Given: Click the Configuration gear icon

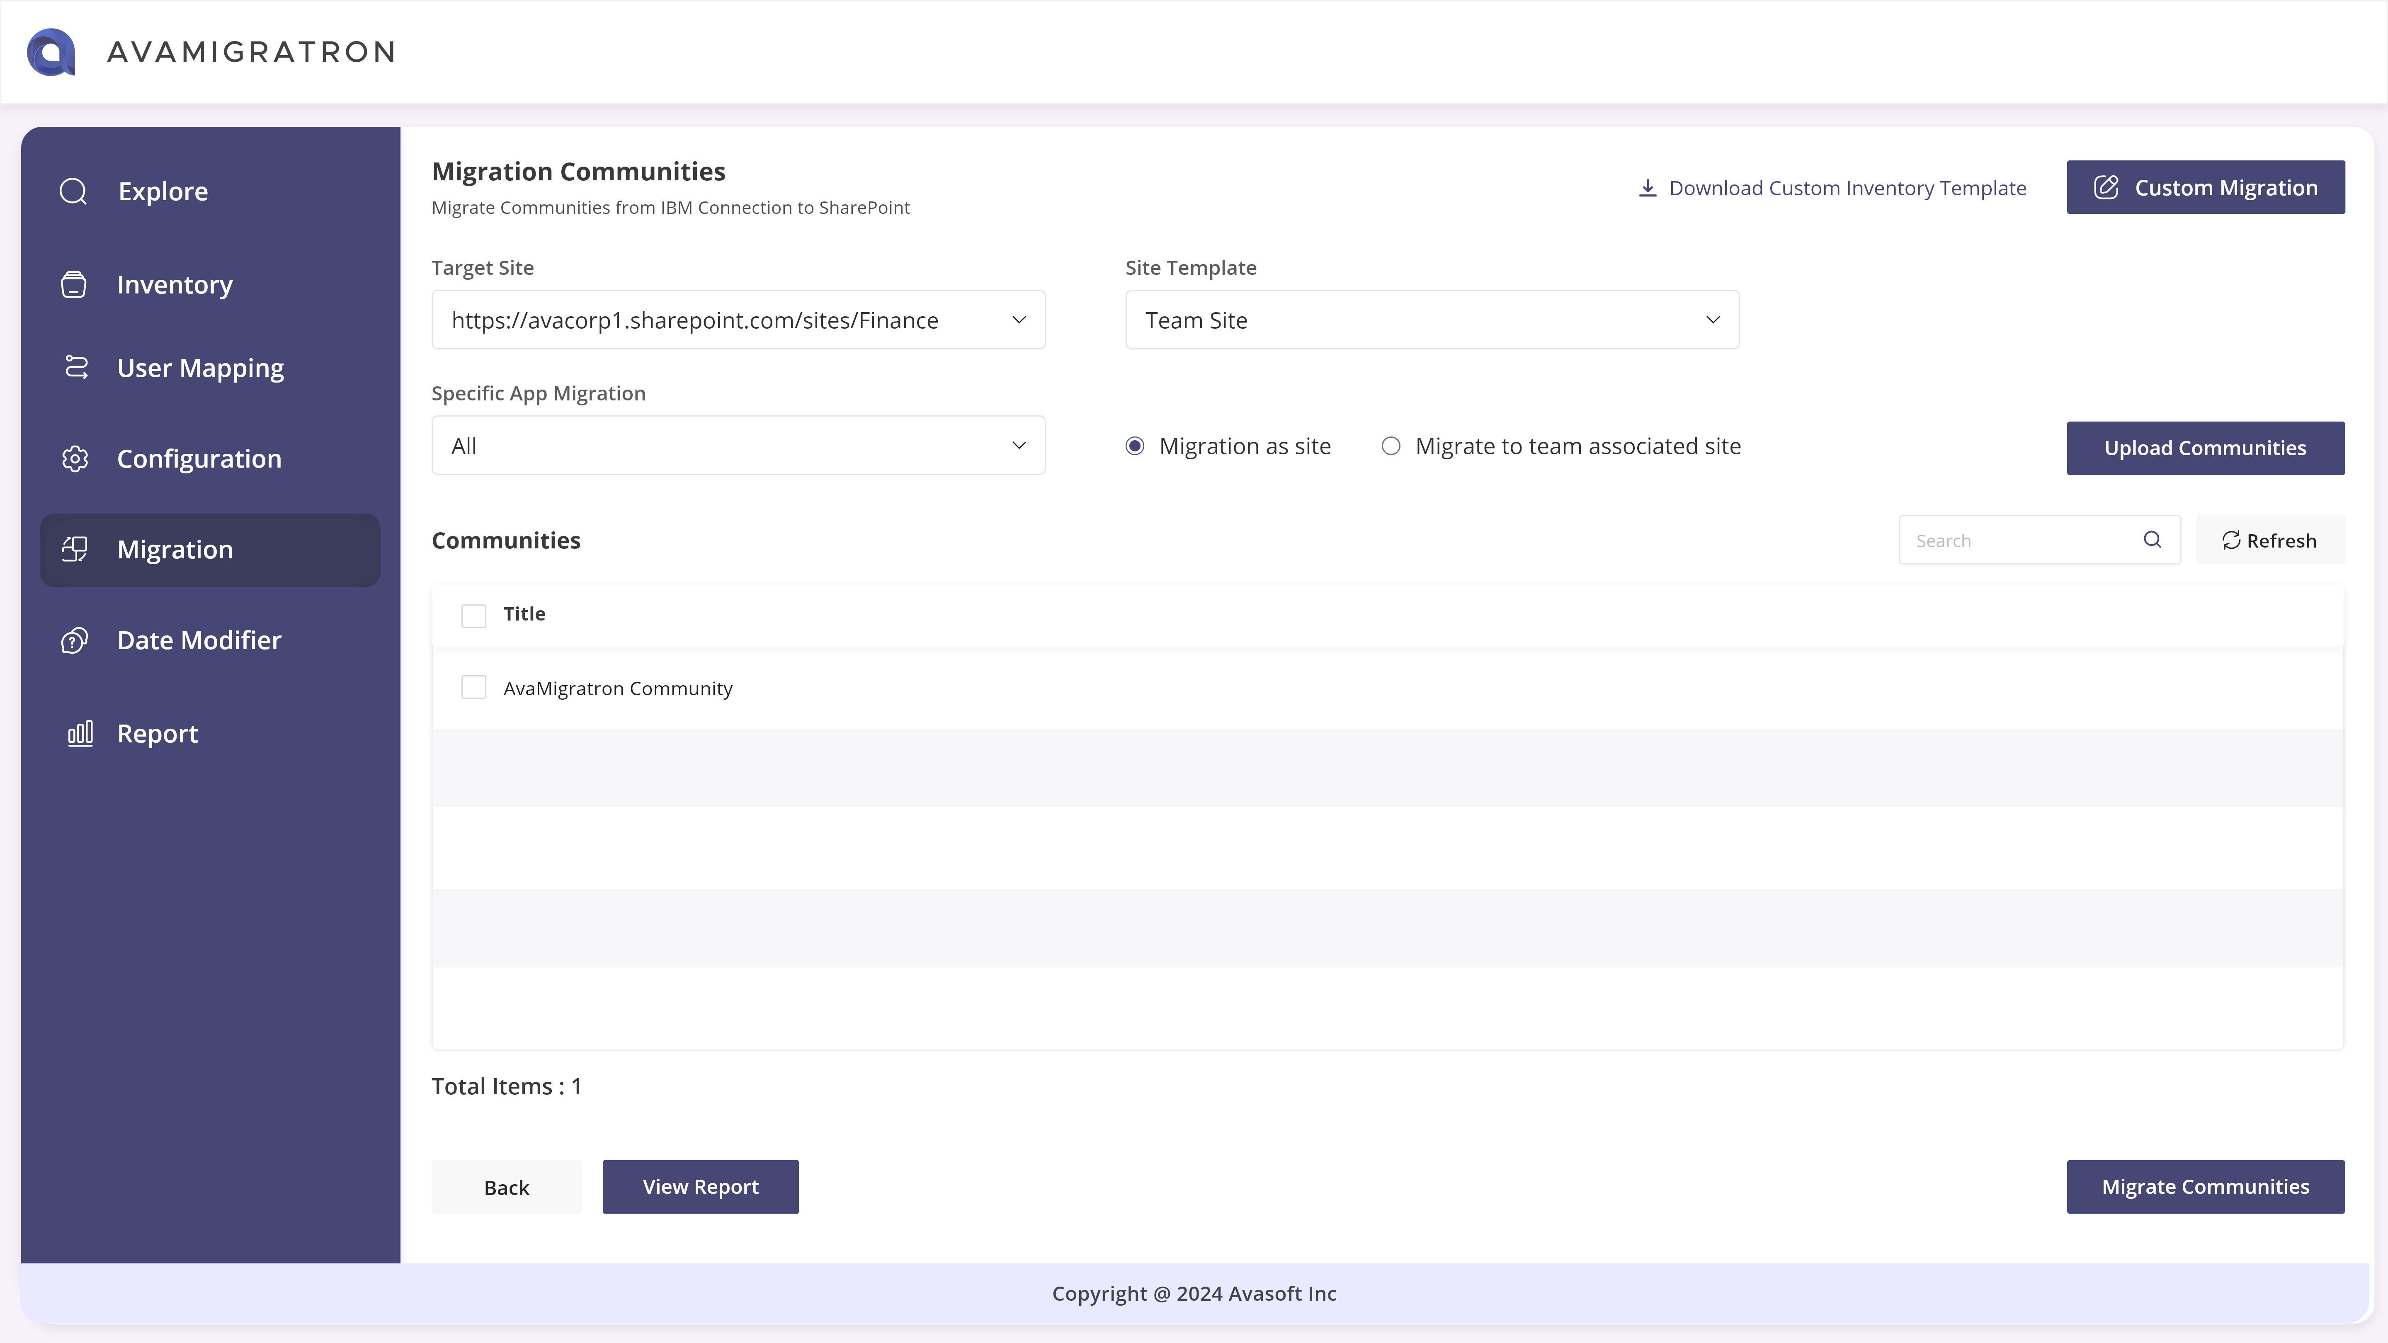Looking at the screenshot, I should pyautogui.click(x=75, y=459).
